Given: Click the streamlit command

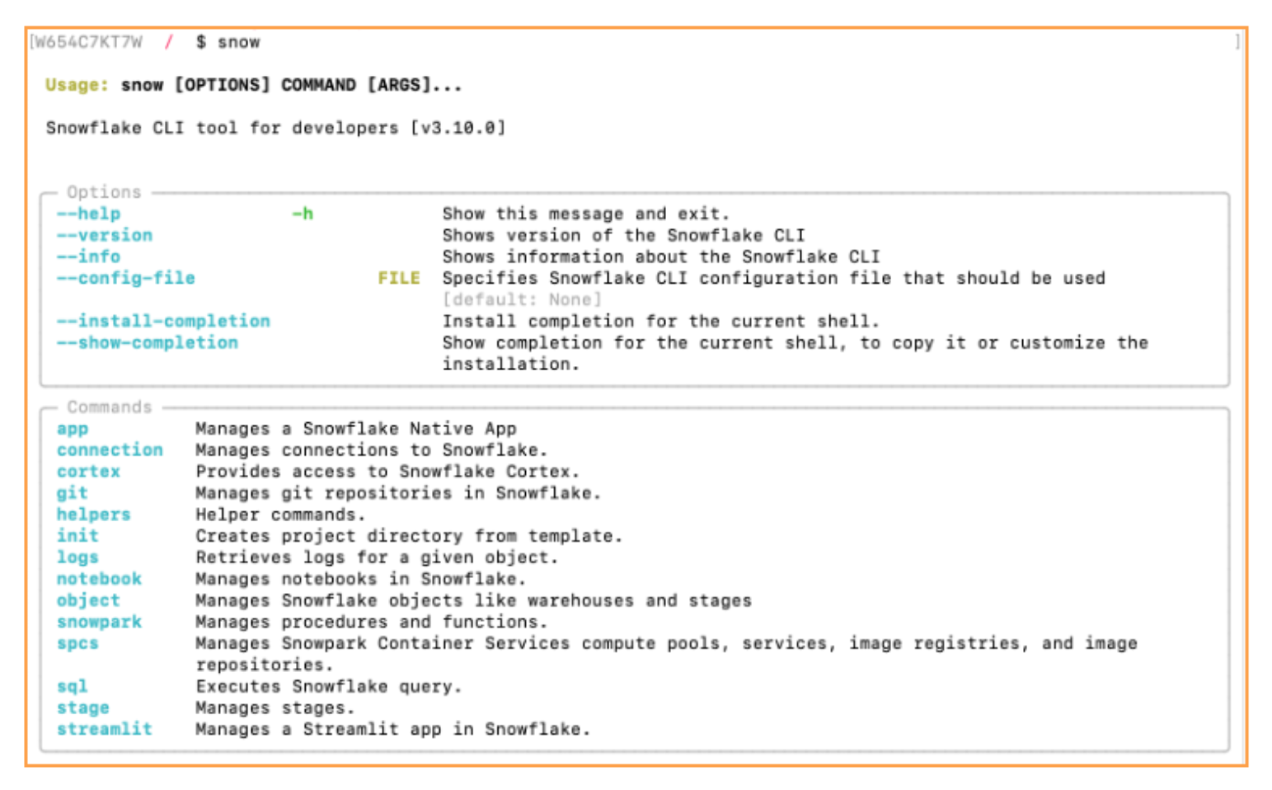Looking at the screenshot, I should pyautogui.click(x=105, y=729).
